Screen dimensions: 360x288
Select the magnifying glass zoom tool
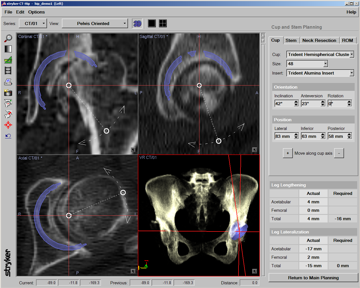click(x=8, y=38)
